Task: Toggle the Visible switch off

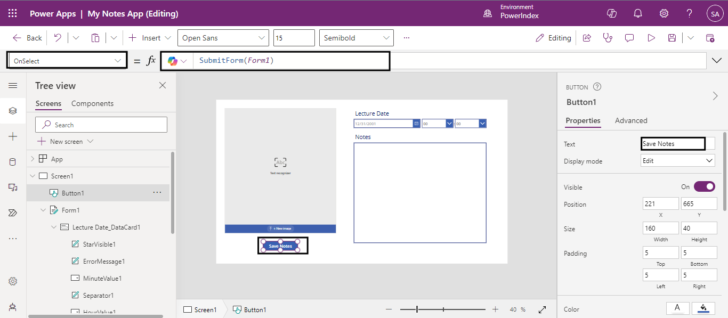Action: pyautogui.click(x=704, y=187)
